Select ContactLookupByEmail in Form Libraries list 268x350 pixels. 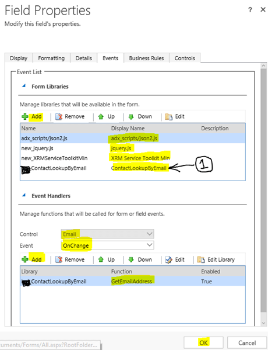click(133, 168)
